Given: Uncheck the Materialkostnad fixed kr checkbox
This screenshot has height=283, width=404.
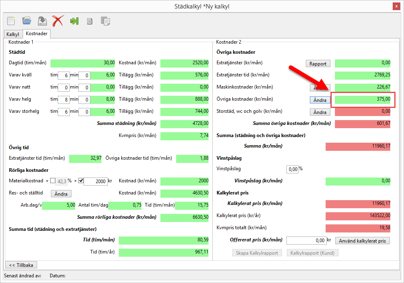Looking at the screenshot, I should point(81,181).
